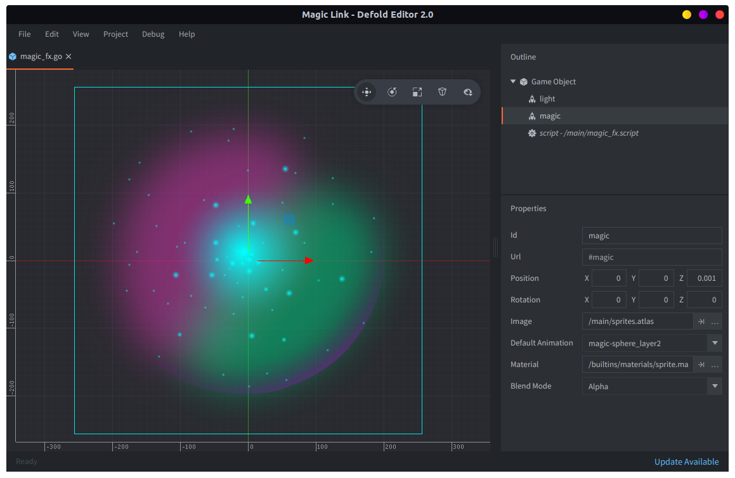Select the Scale tool
Screen dimensions: 735x478
coord(417,92)
